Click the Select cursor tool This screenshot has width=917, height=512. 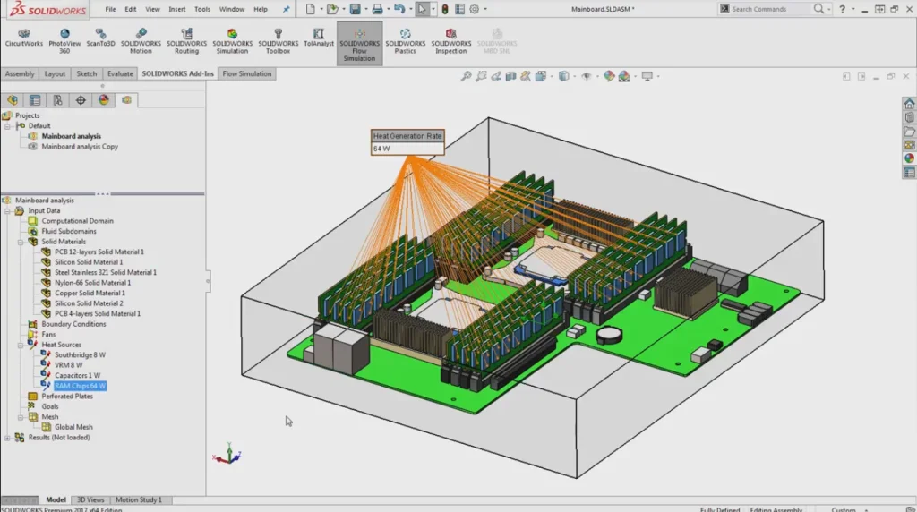tap(422, 9)
